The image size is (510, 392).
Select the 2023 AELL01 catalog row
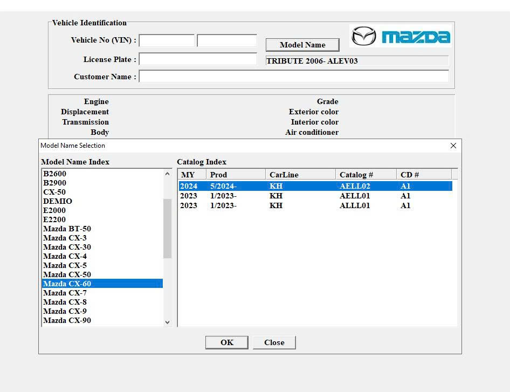click(x=315, y=196)
